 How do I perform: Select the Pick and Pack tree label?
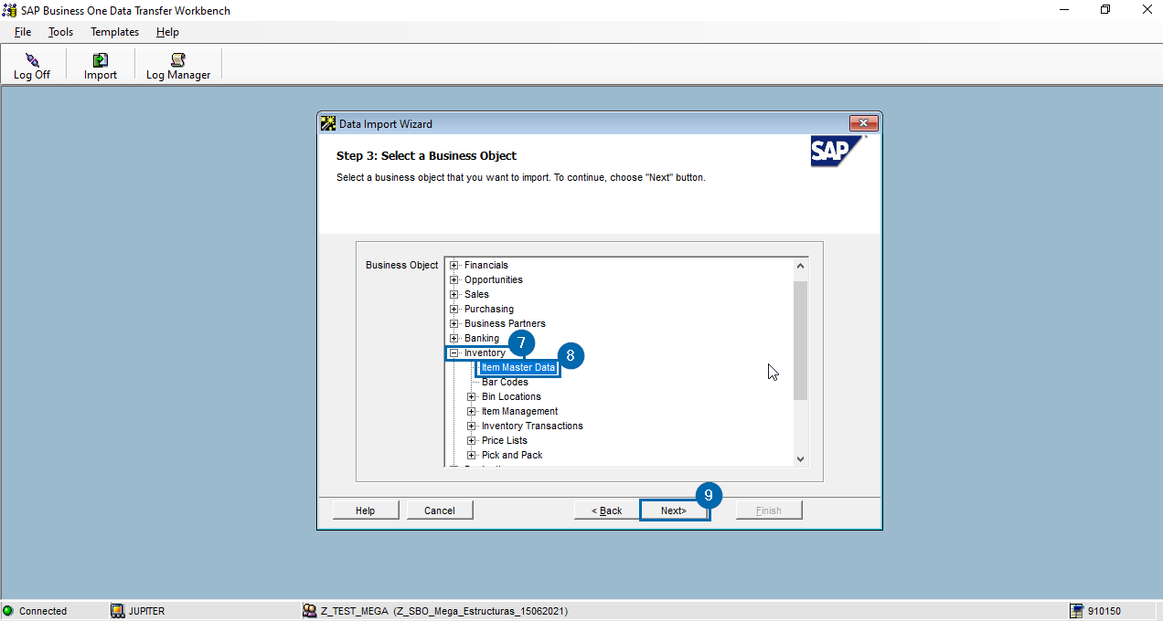pos(512,455)
